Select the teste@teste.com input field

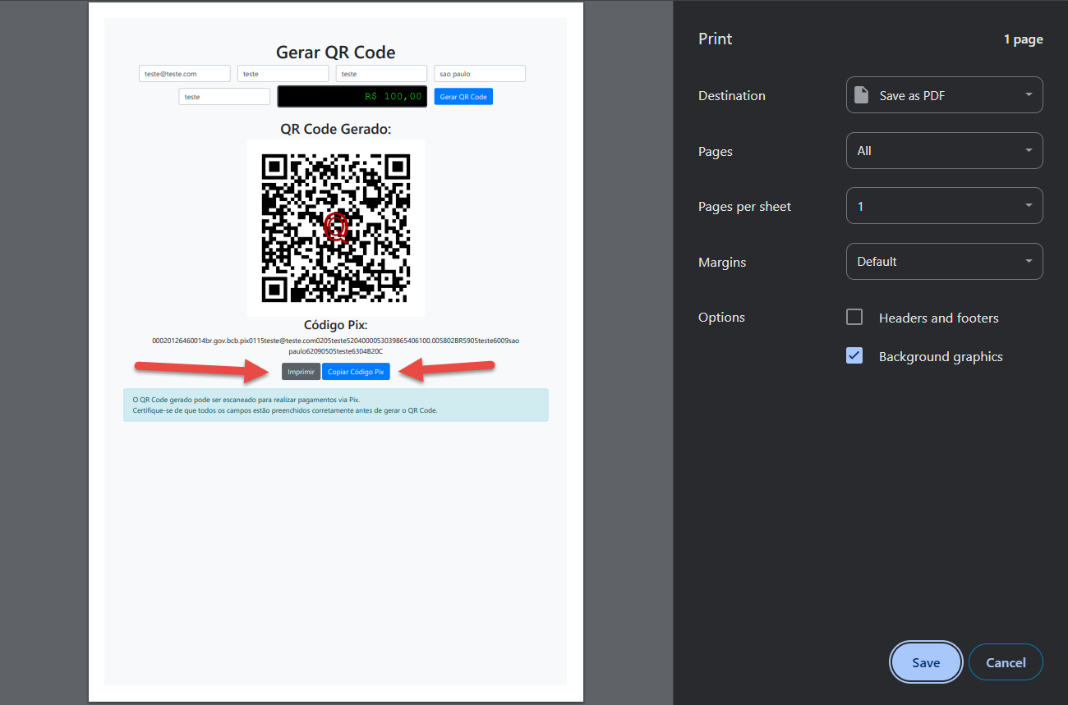[185, 74]
